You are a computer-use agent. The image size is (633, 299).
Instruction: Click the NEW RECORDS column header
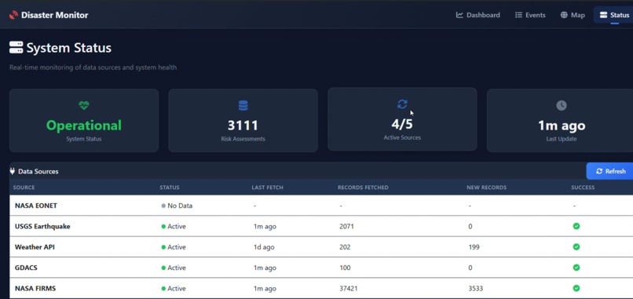486,188
